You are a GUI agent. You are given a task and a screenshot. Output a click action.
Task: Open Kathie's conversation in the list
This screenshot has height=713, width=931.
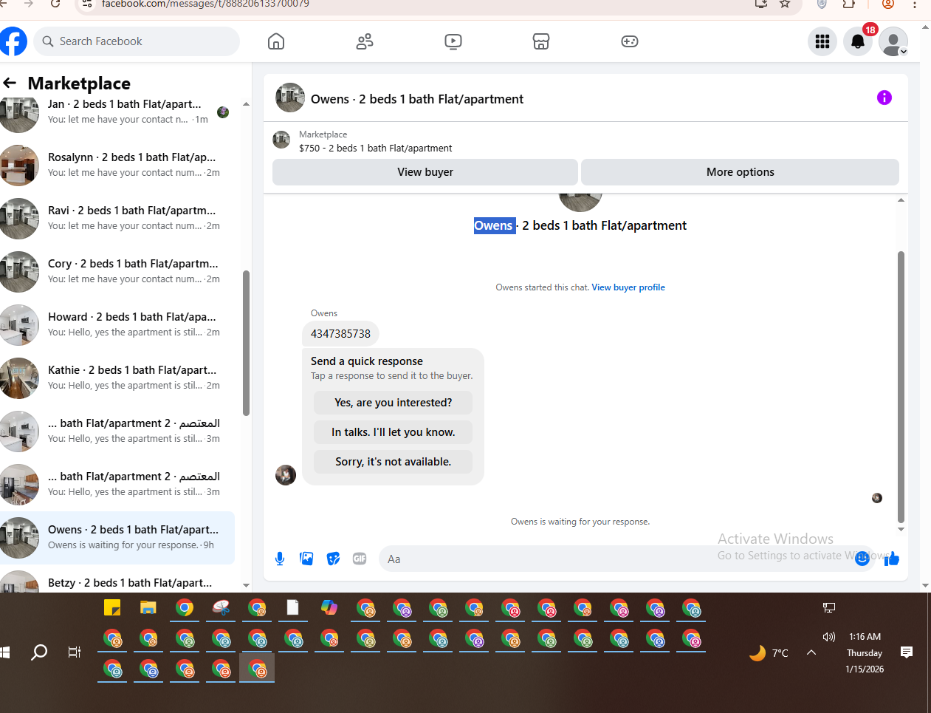[117, 378]
